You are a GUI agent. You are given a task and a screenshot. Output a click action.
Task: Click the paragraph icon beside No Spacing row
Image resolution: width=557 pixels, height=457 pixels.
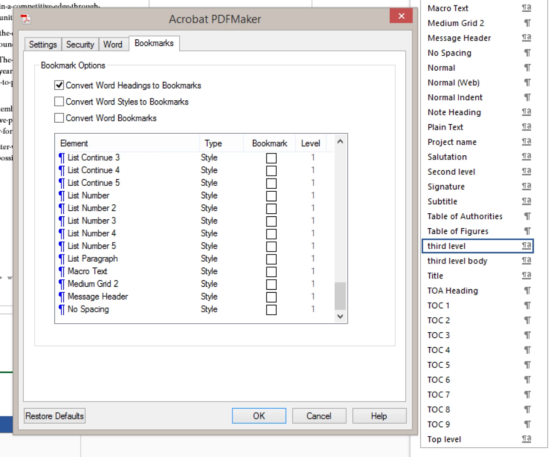[62, 310]
